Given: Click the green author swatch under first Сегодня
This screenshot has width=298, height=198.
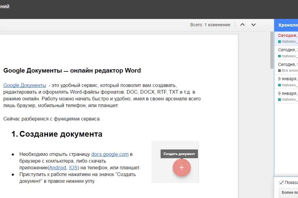Looking at the screenshot, I should click(x=279, y=42).
